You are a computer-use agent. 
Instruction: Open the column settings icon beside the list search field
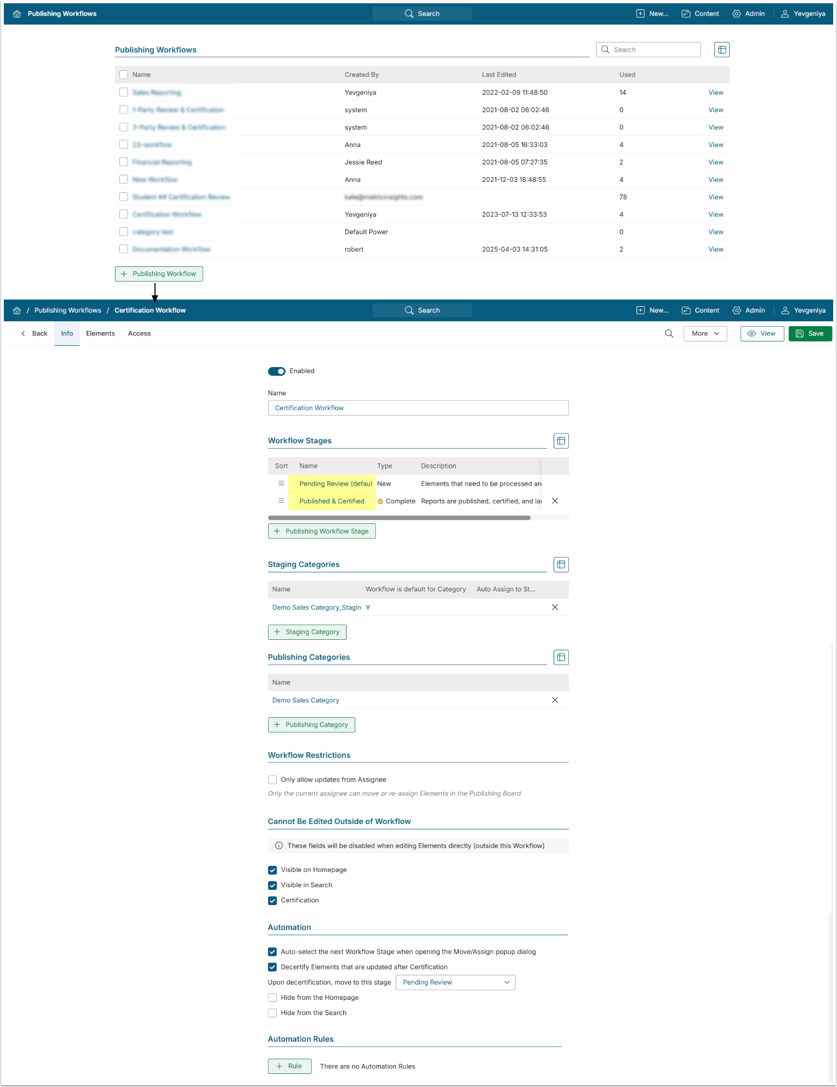point(722,50)
